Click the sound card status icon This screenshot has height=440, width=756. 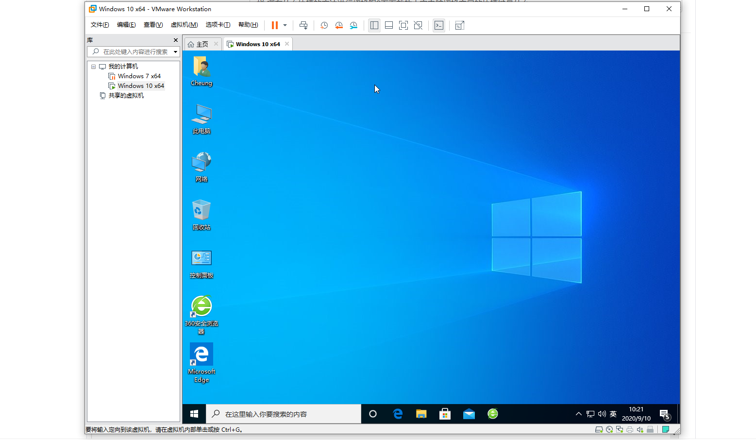(x=640, y=429)
